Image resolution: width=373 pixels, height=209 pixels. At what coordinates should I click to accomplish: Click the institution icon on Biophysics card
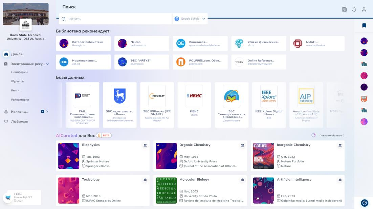[145, 145]
